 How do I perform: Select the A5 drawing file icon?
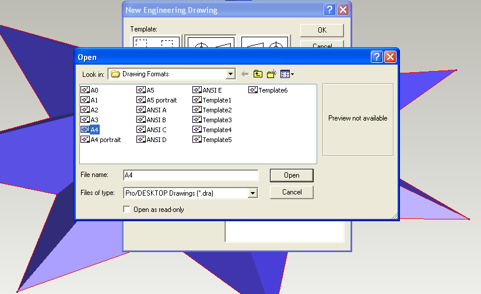pos(141,90)
